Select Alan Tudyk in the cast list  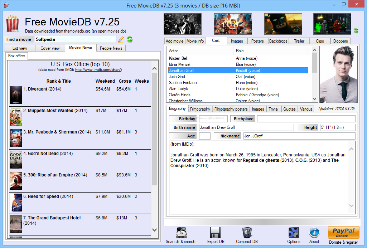point(238,89)
